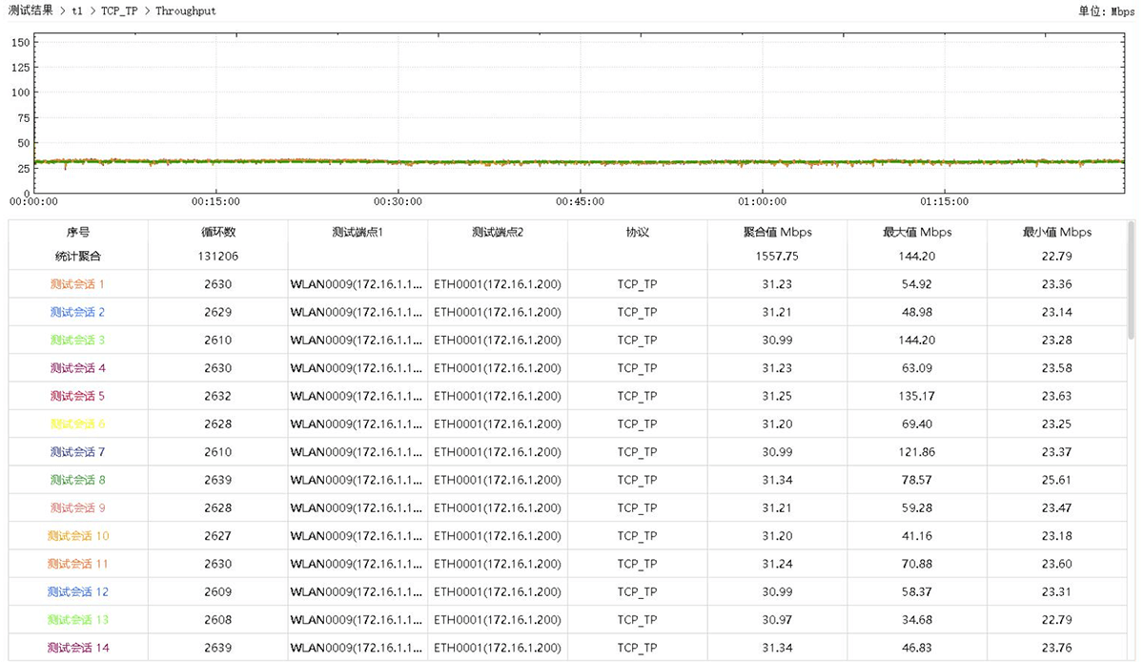Click the 最小值 Mbps column header
This screenshot has width=1144, height=662.
click(1056, 232)
